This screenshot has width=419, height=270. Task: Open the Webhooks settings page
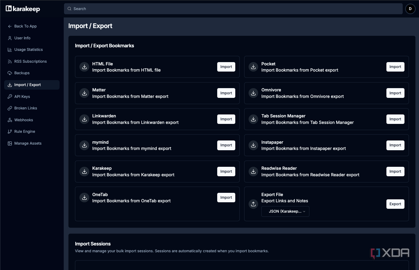tap(32, 120)
